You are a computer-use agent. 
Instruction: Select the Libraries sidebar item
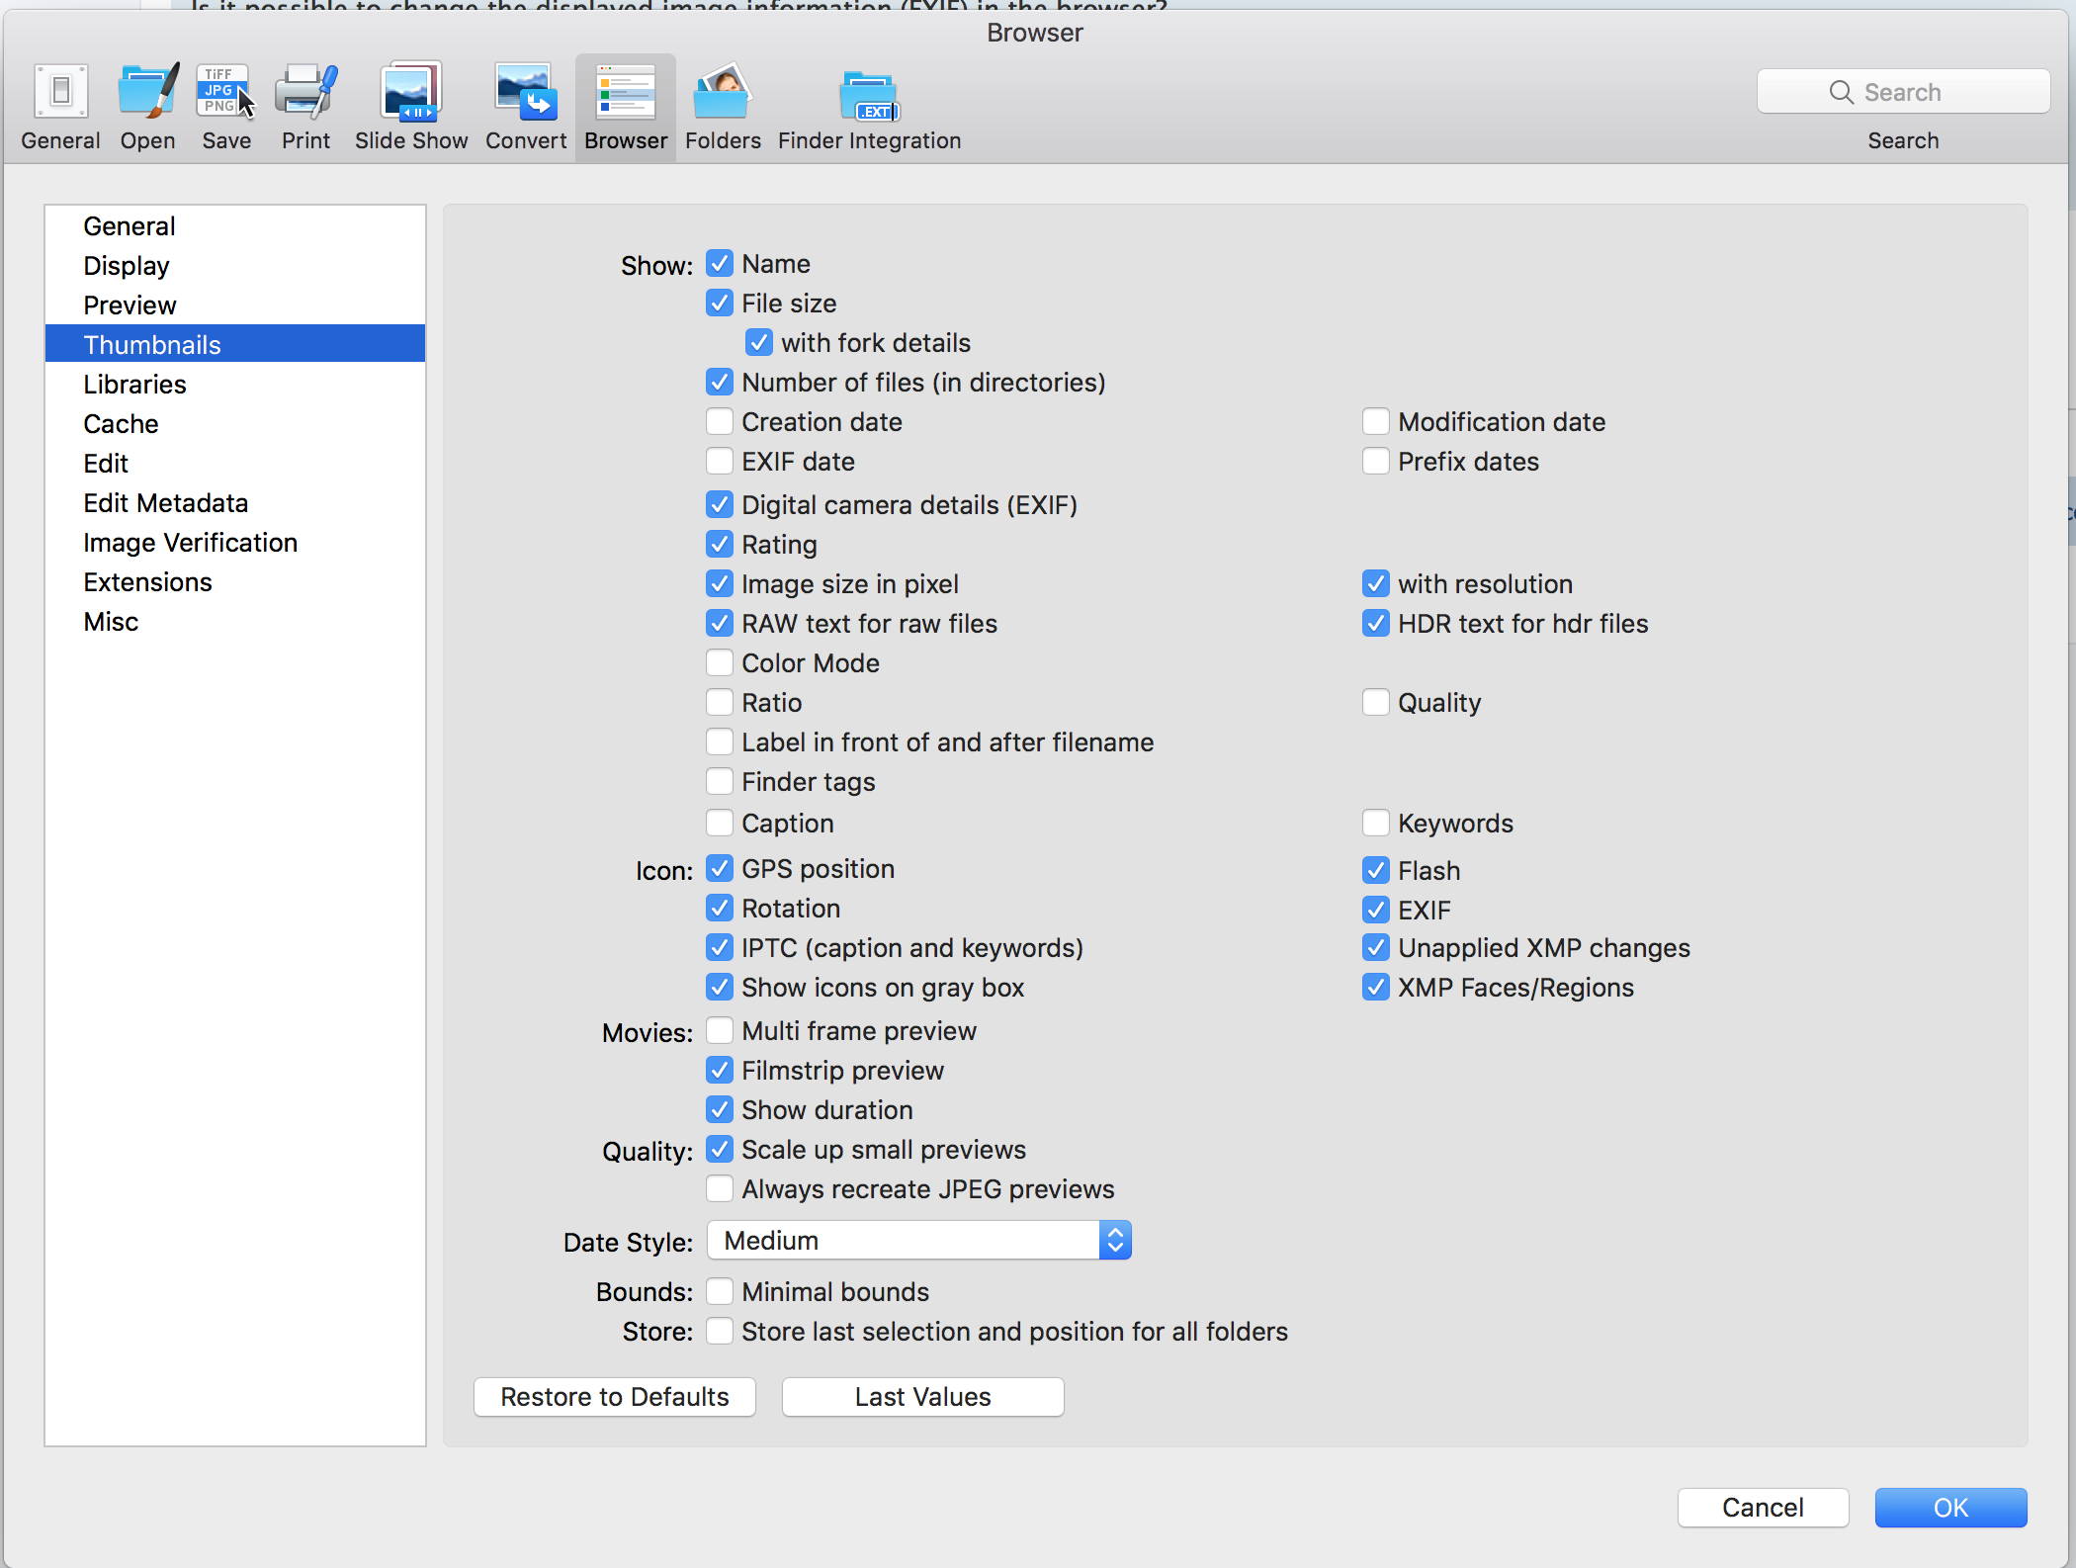pos(133,384)
